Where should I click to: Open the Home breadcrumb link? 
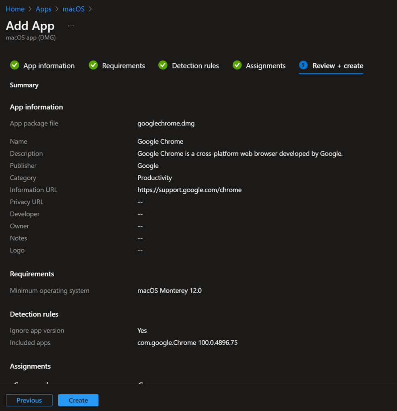point(15,9)
